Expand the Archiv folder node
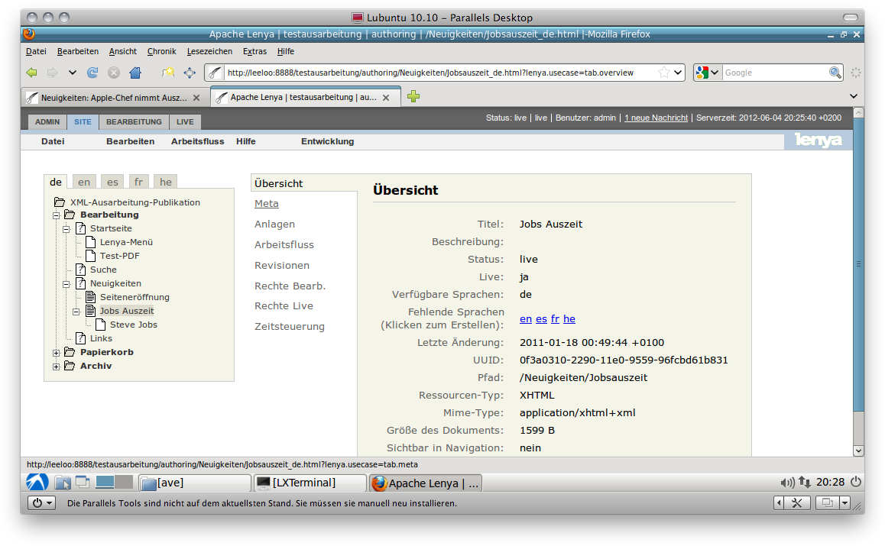This screenshot has height=546, width=885. (56, 367)
